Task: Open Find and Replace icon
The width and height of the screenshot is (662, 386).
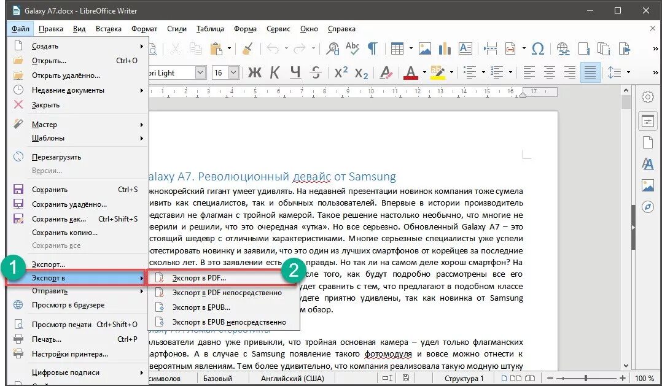Action: point(333,48)
